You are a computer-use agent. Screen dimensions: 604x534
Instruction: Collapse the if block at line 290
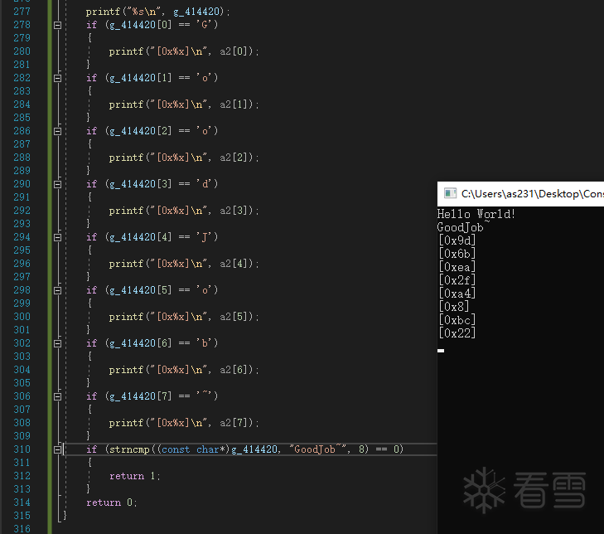[x=57, y=184]
